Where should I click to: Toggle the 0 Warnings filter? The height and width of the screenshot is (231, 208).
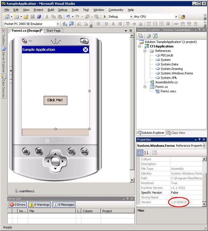40,205
